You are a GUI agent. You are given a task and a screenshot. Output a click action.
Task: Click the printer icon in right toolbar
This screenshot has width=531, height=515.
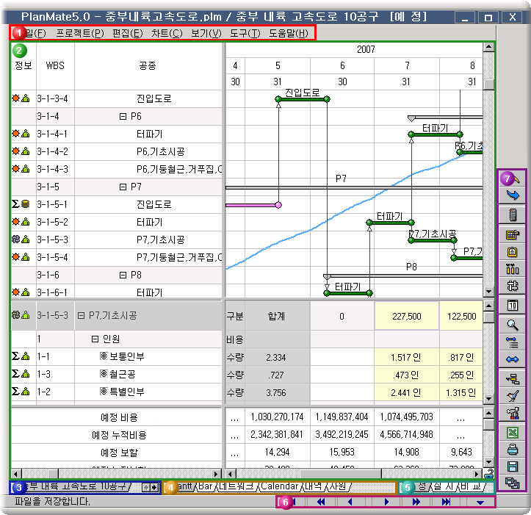point(513,450)
